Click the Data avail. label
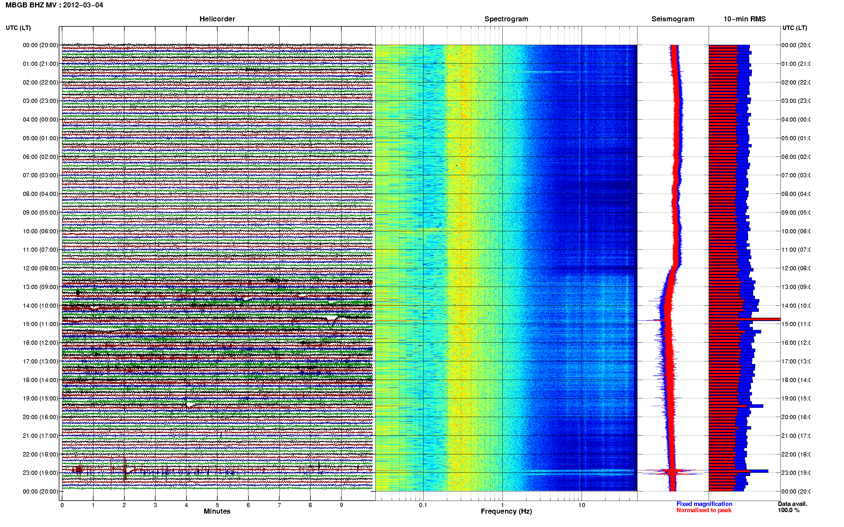Viewport: 844px width, 527px height. [792, 504]
